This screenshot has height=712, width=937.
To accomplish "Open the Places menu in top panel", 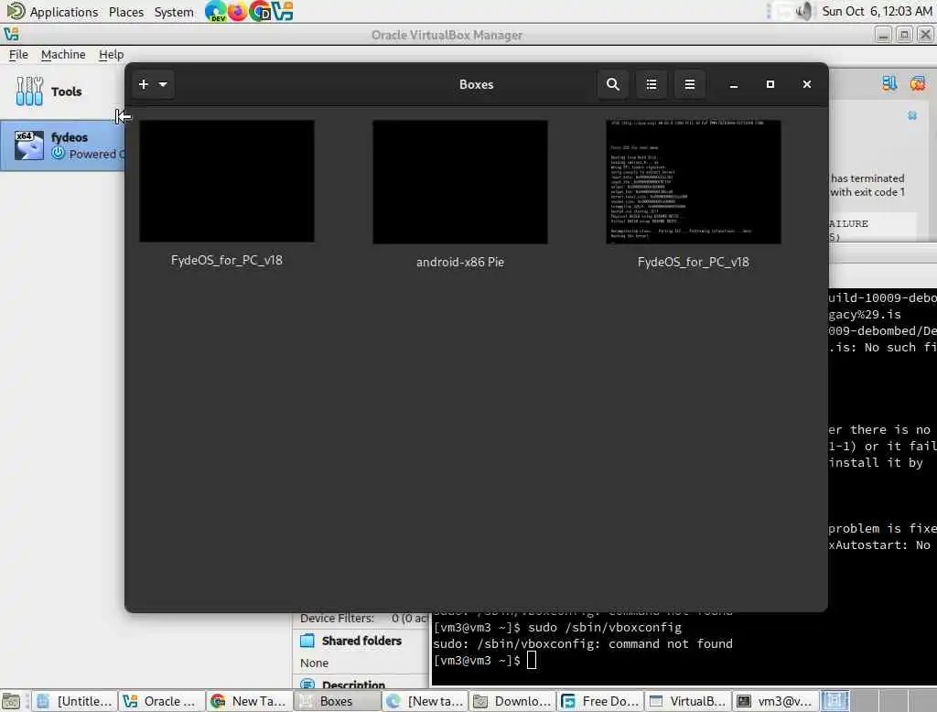I will pos(126,11).
